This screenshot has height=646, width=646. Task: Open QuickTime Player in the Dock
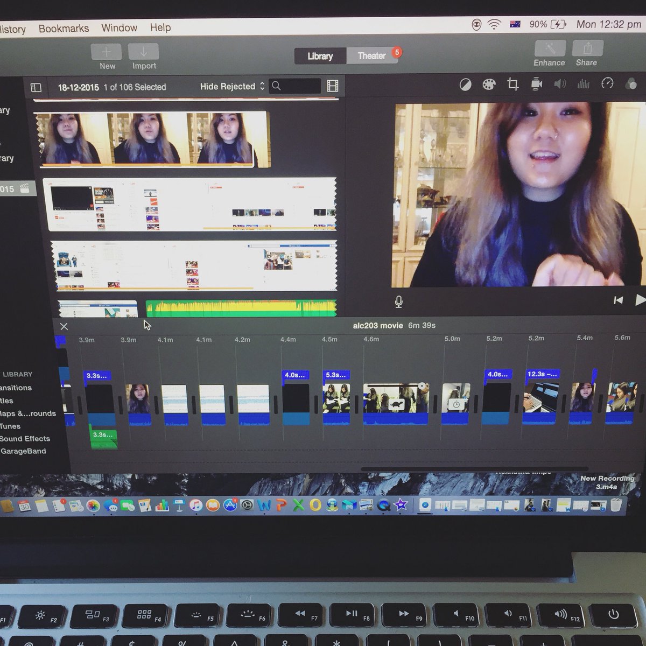[x=383, y=505]
